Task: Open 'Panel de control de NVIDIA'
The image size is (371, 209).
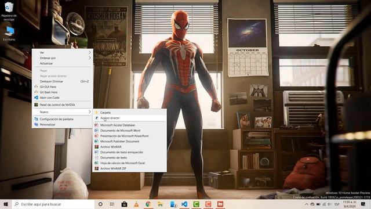Action: (62, 105)
